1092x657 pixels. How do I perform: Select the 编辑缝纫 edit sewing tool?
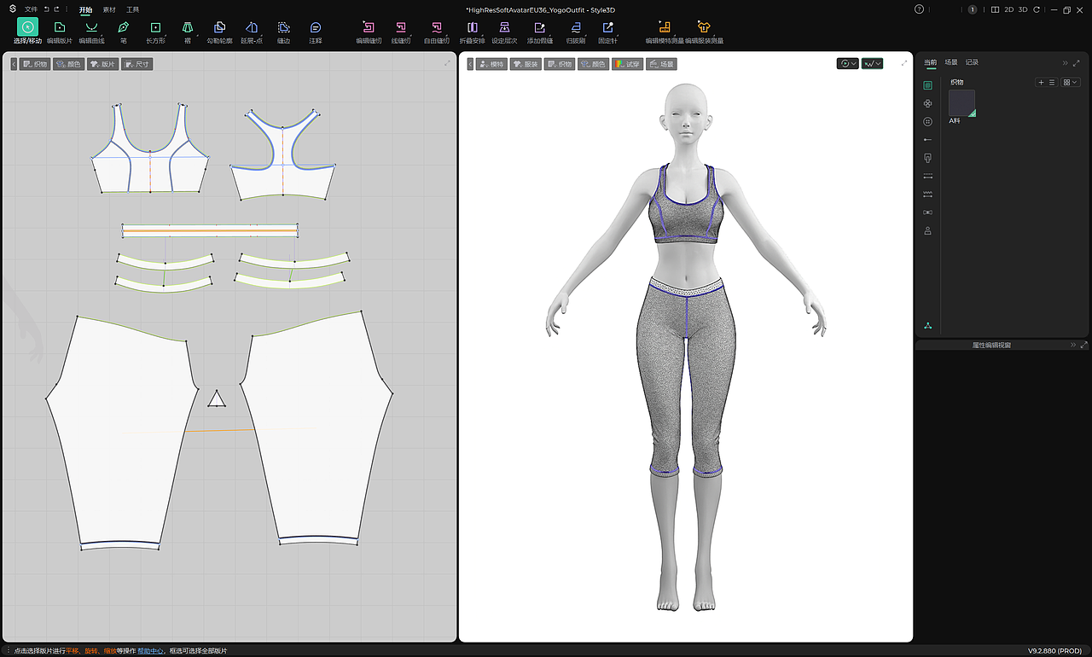(369, 32)
